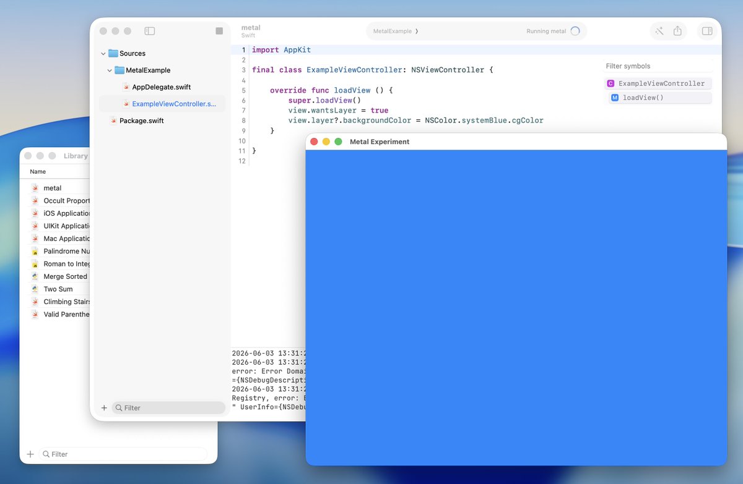Toggle the sidebar in the editor window

coord(149,31)
